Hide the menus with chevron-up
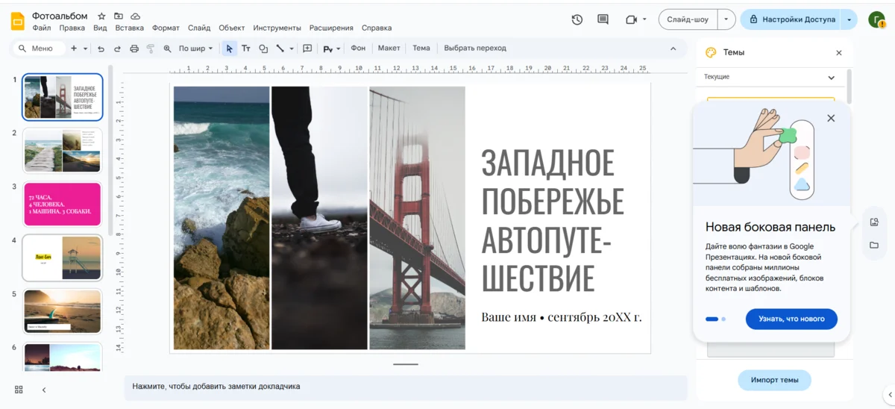 point(673,49)
